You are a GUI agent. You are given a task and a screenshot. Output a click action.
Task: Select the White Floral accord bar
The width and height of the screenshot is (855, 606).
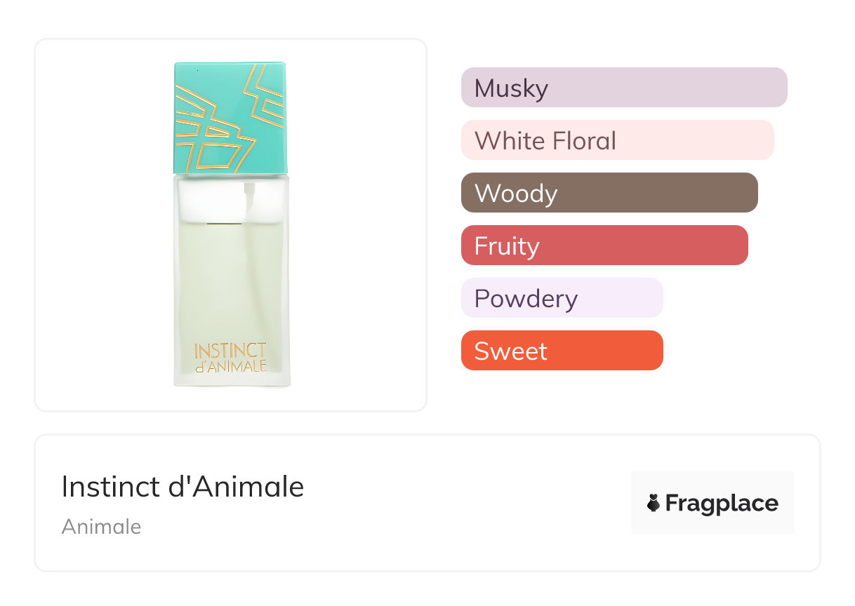coord(617,140)
